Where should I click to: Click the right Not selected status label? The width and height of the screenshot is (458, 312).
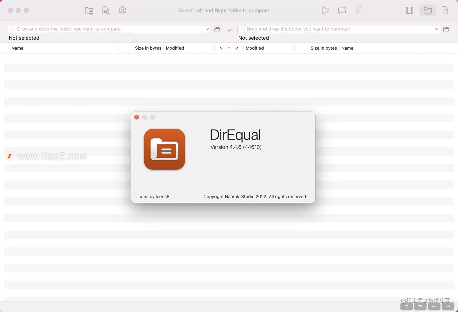point(254,38)
